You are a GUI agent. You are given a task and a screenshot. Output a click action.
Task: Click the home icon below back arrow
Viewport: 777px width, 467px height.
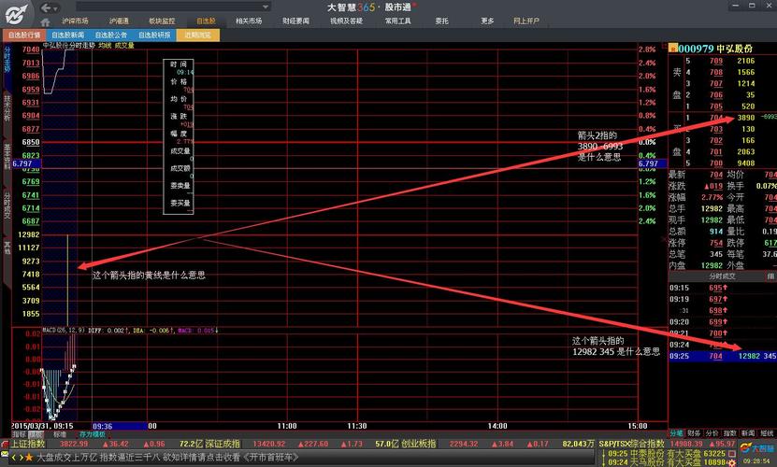click(x=45, y=21)
